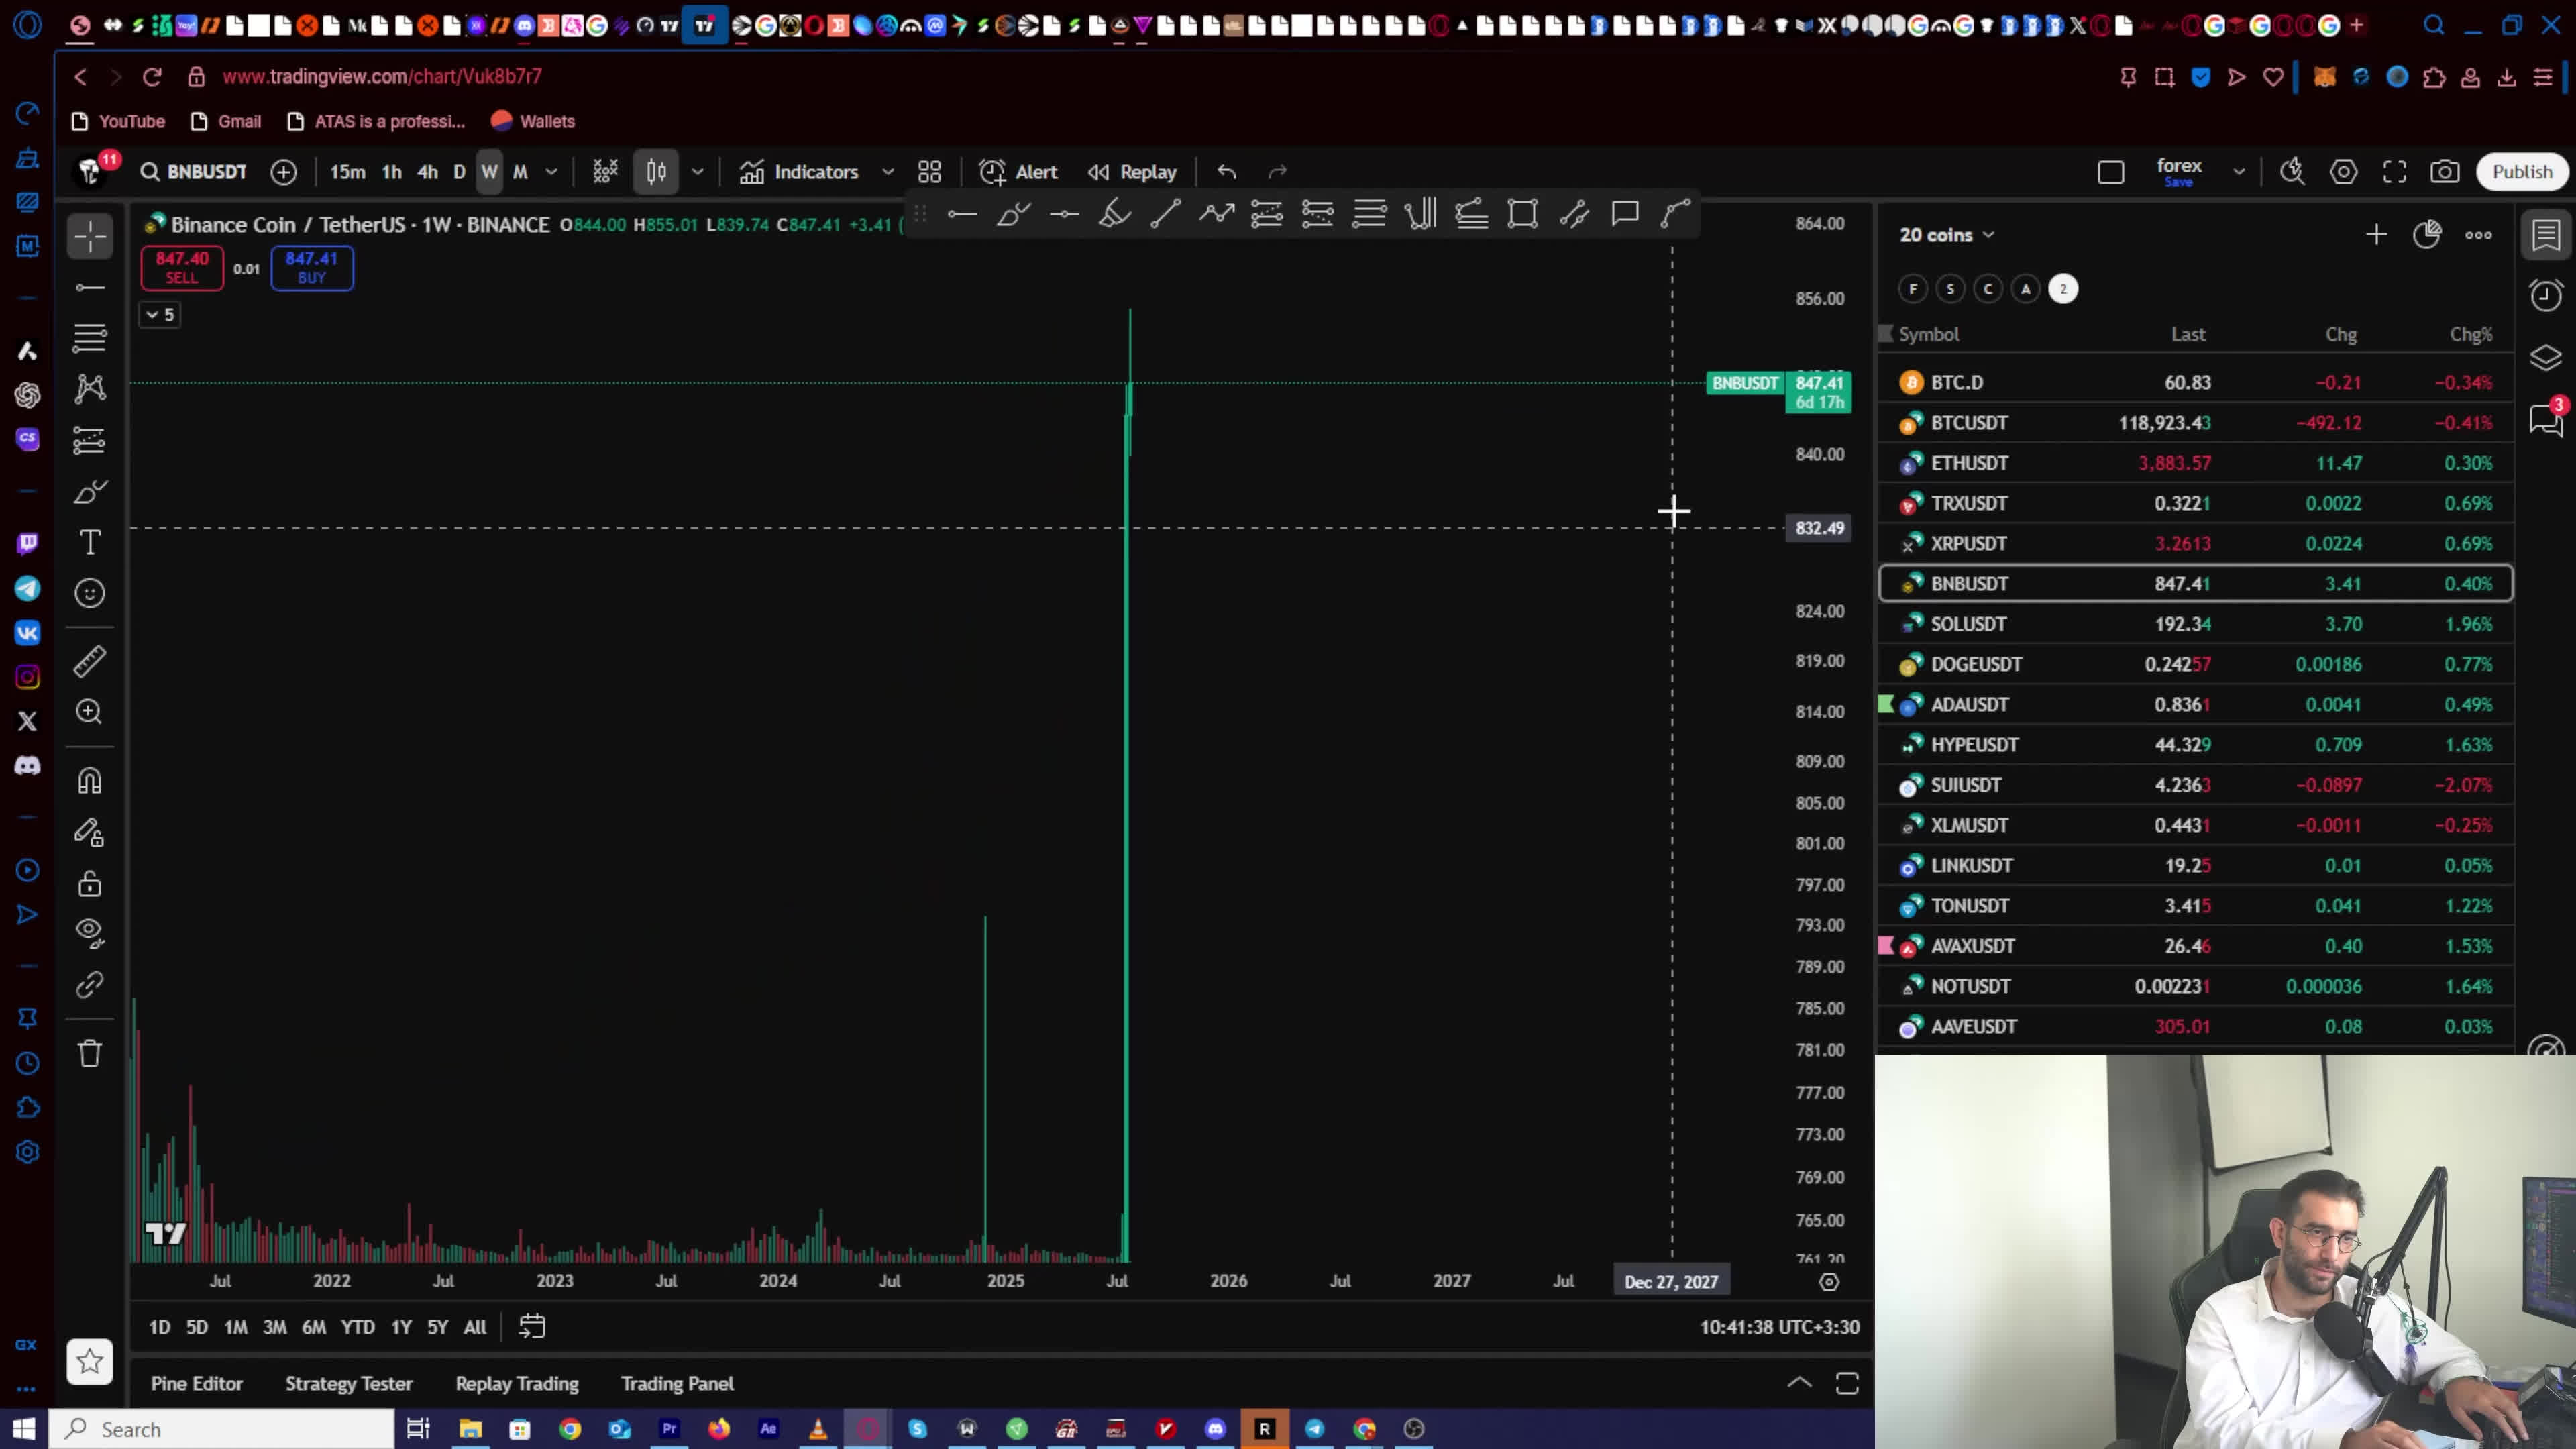
Task: Select SOLUSDT row in watchlist
Action: click(2196, 624)
